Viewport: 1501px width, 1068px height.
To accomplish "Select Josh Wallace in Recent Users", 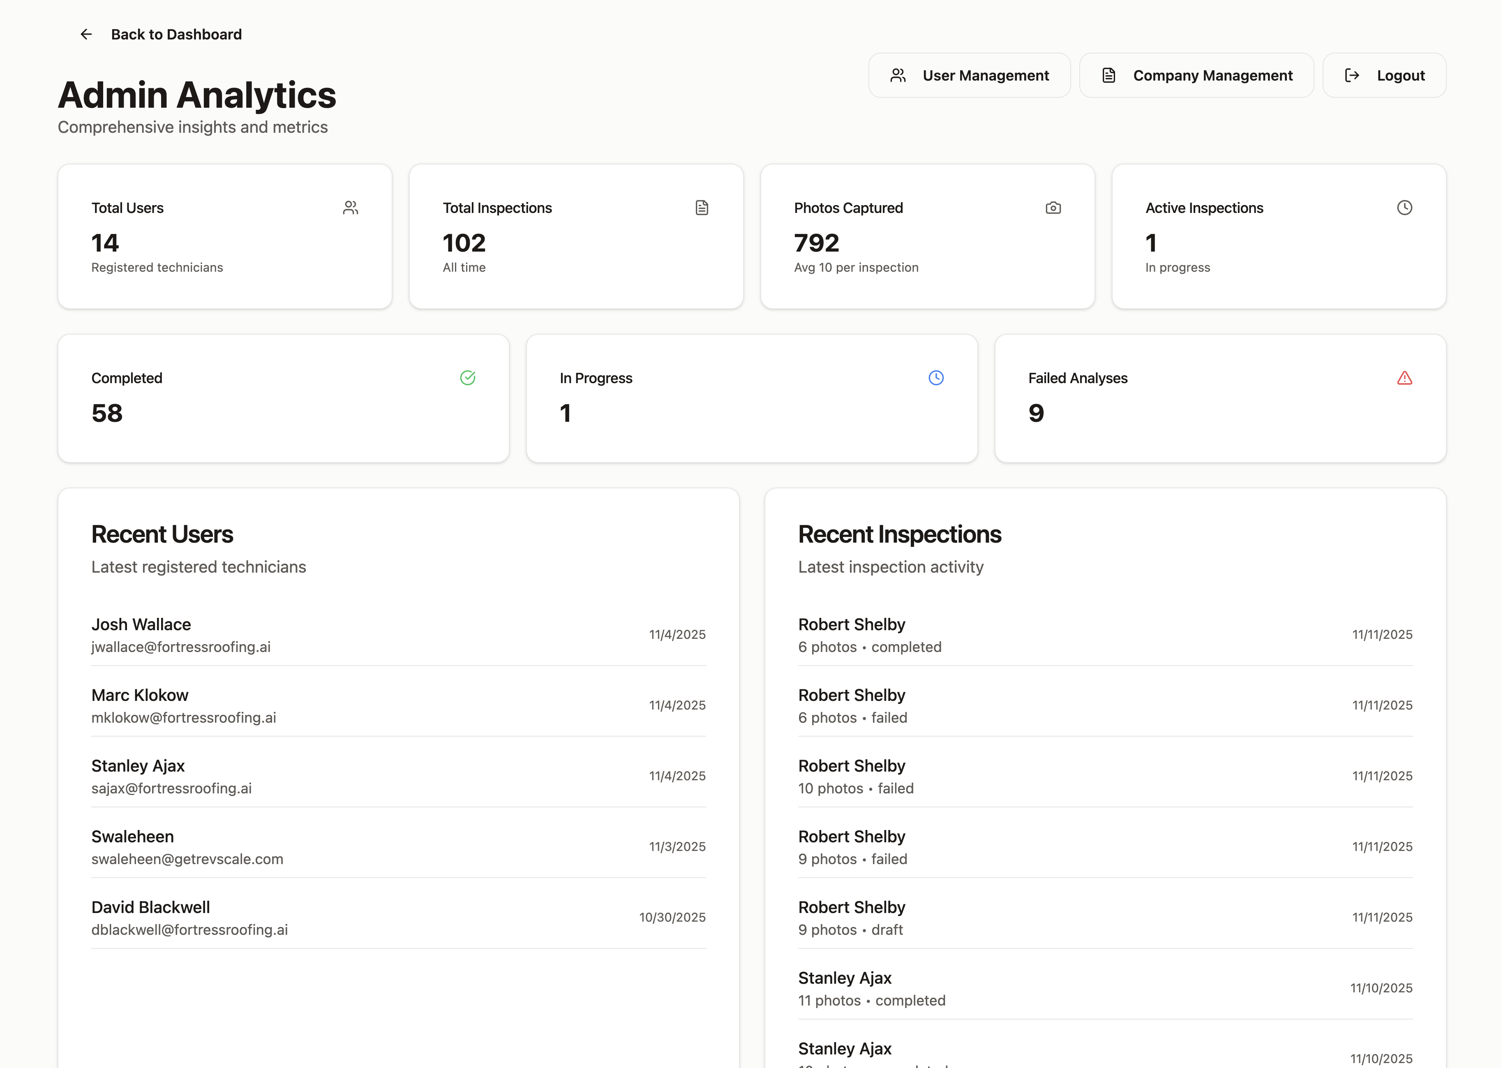I will click(x=141, y=624).
